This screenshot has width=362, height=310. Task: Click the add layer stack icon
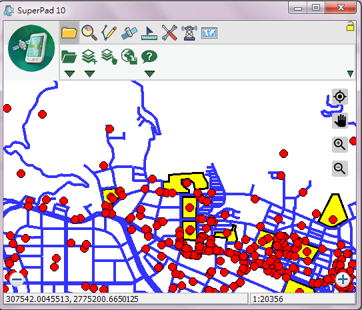(x=89, y=57)
